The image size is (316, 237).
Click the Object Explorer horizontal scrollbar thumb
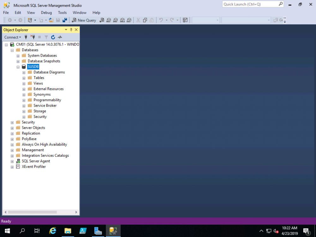pos(33,212)
